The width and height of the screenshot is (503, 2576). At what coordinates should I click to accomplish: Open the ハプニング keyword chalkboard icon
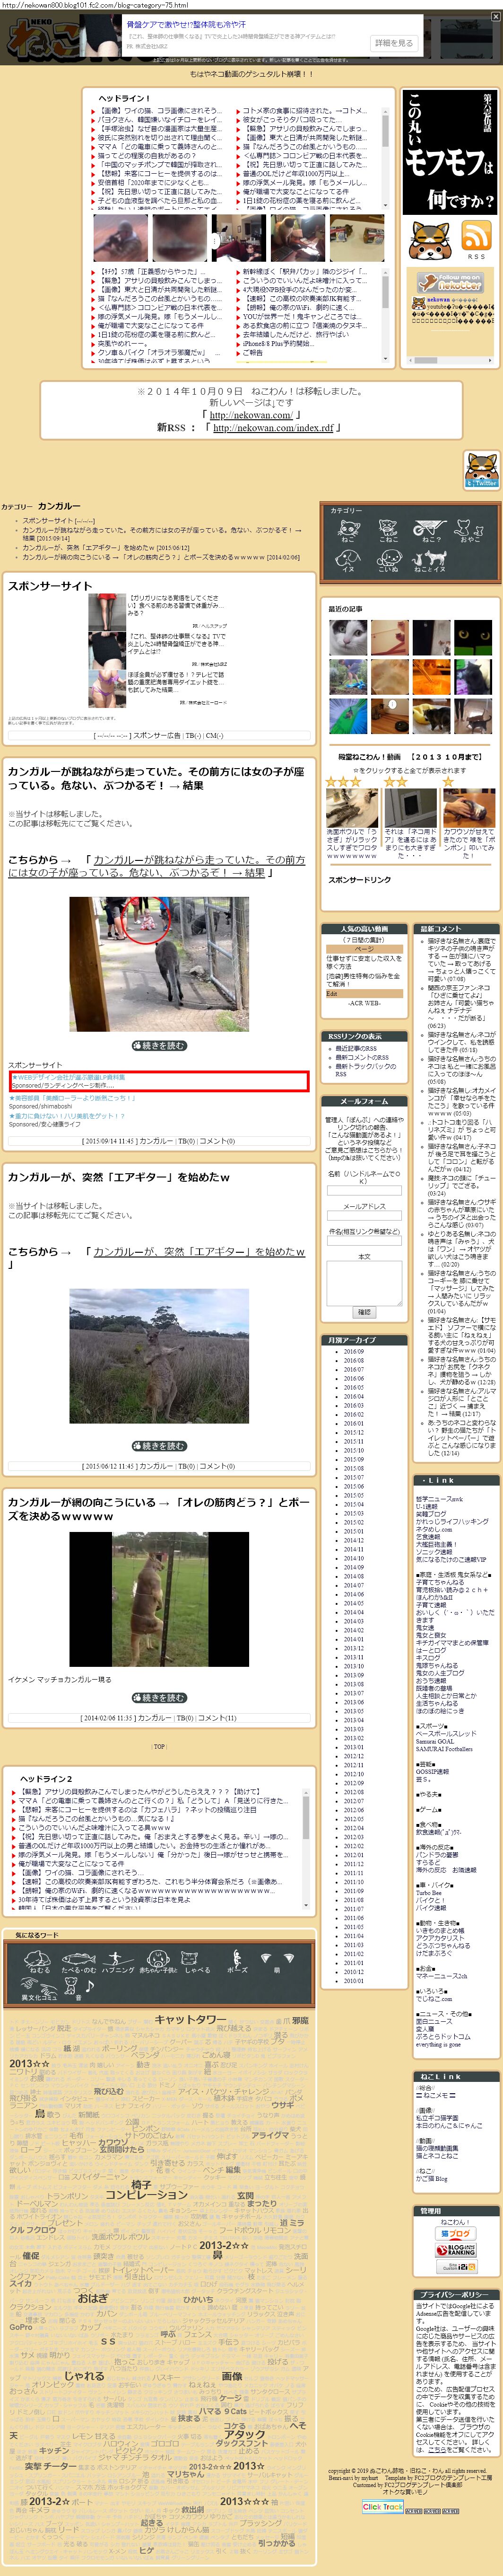coord(118,1962)
